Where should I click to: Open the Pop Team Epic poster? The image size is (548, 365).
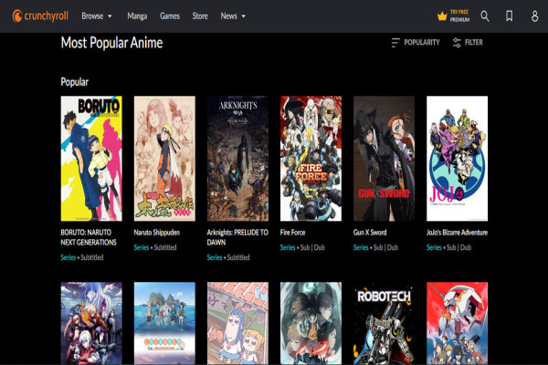point(237,323)
